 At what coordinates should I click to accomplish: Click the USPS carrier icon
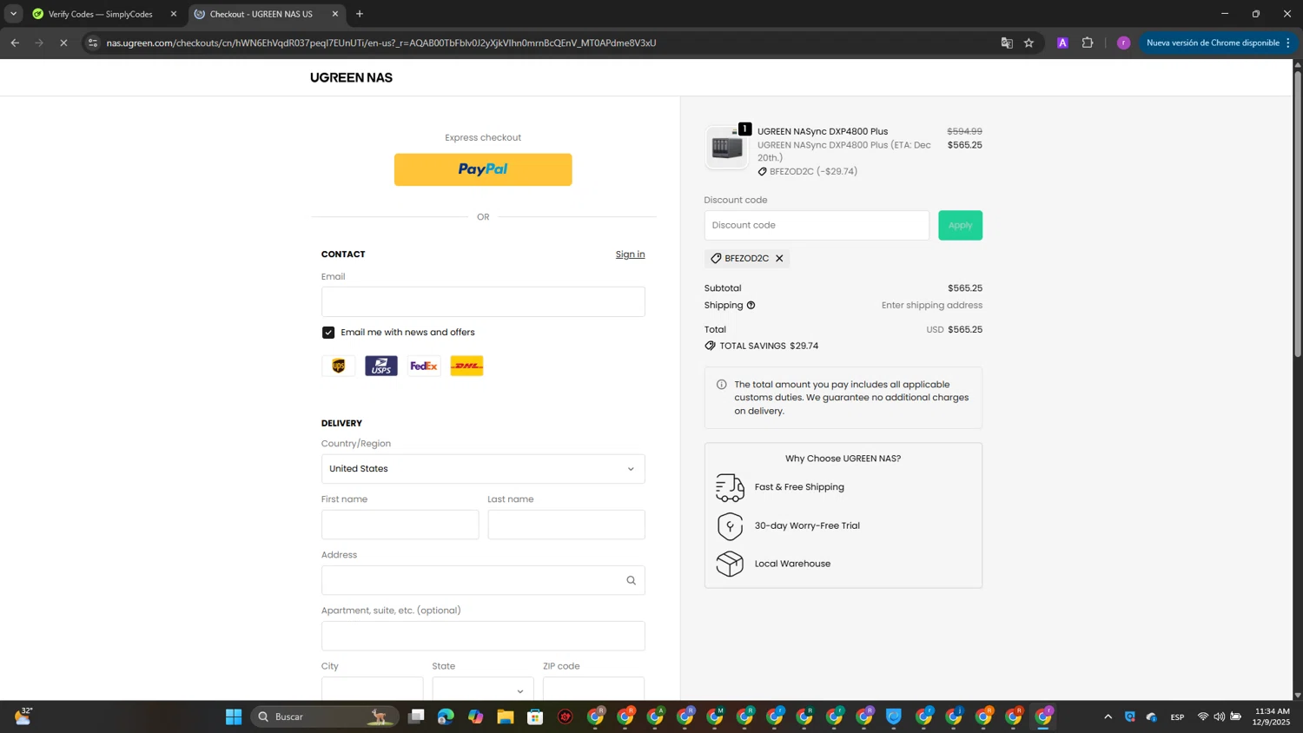381,366
